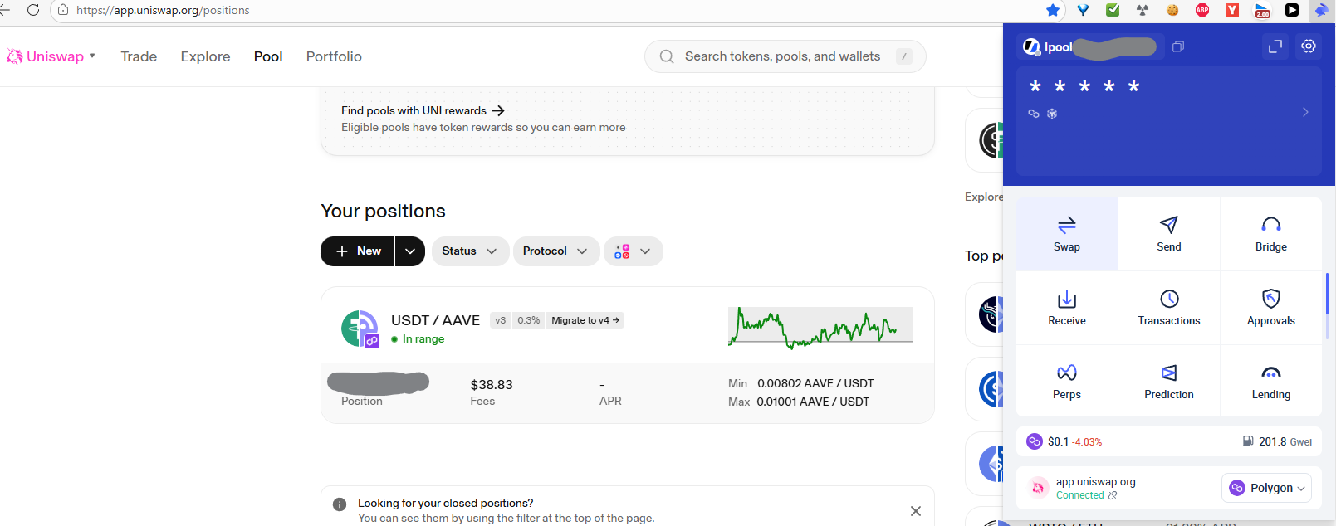
Task: Switch to the Explore tab
Action: tap(205, 56)
